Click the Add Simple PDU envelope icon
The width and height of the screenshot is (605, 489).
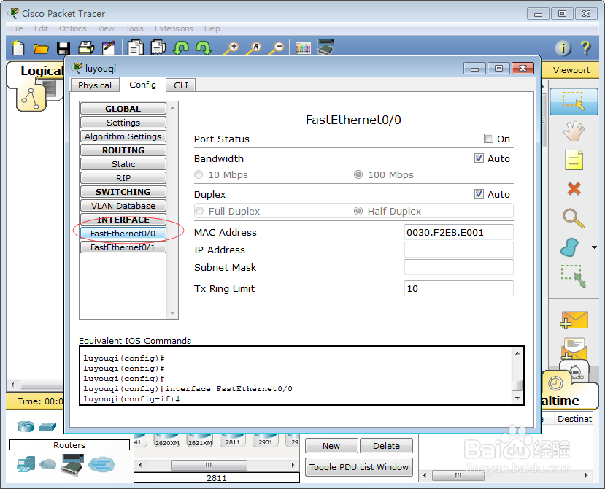point(574,320)
